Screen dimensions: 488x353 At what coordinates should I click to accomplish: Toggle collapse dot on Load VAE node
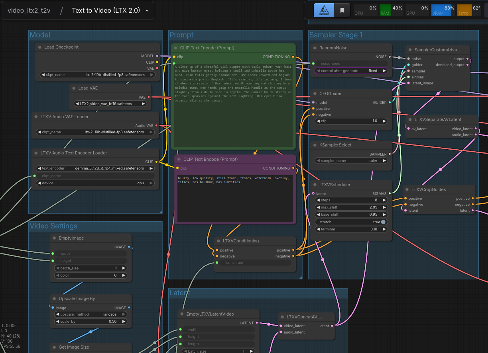[x=74, y=88]
